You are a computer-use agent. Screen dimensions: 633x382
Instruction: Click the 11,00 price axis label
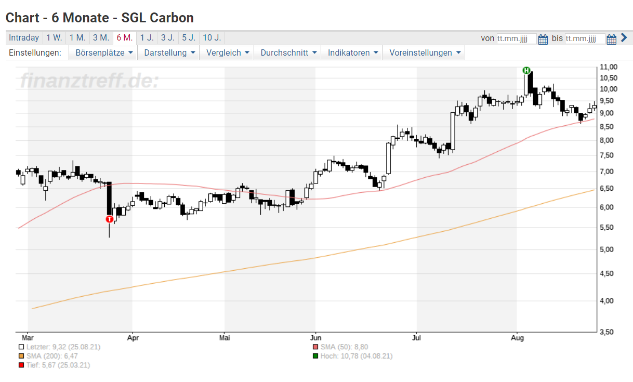pyautogui.click(x=608, y=67)
